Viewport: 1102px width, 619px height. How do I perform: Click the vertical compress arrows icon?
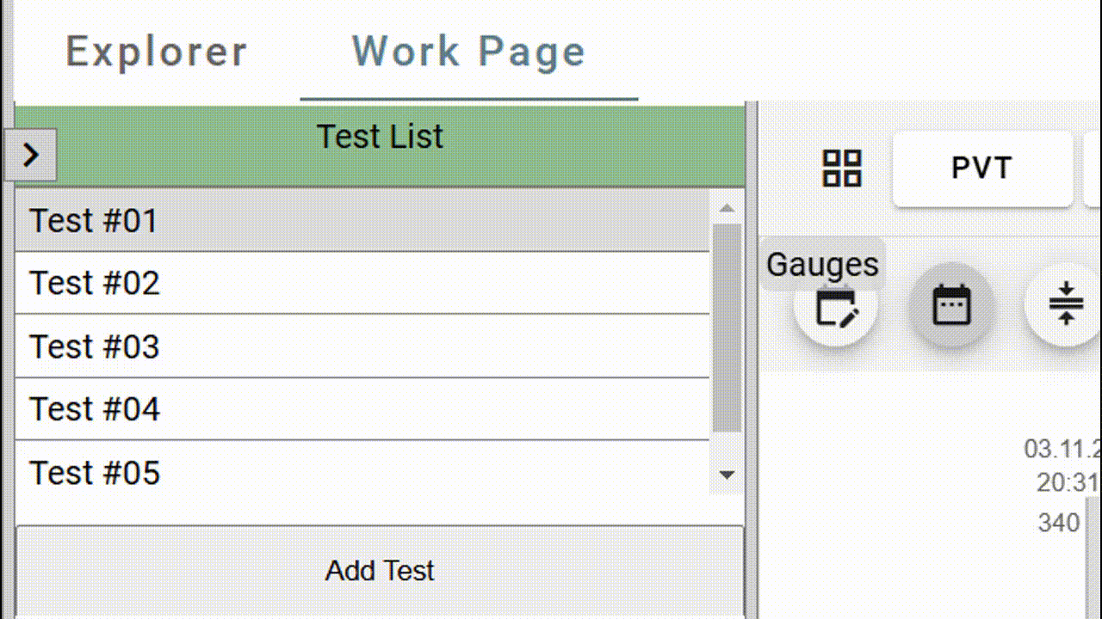(x=1066, y=304)
